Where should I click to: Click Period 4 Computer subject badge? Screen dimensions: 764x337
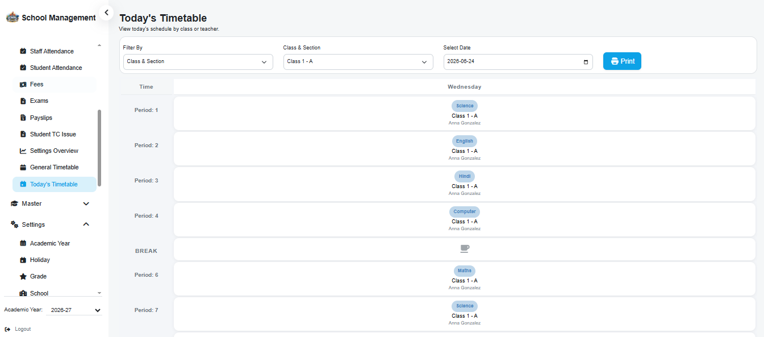(x=465, y=211)
